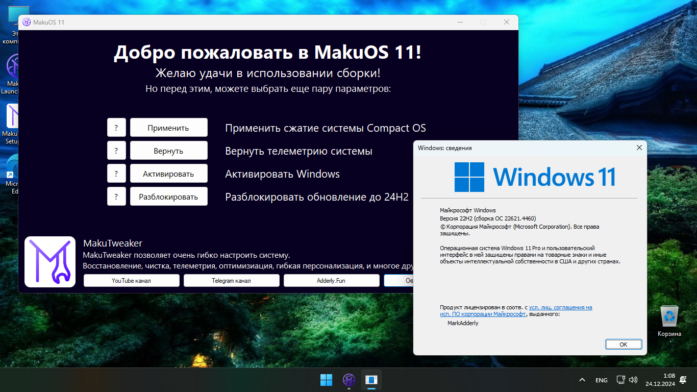Open the Telegram канал button
This screenshot has width=697, height=392.
pos(232,280)
